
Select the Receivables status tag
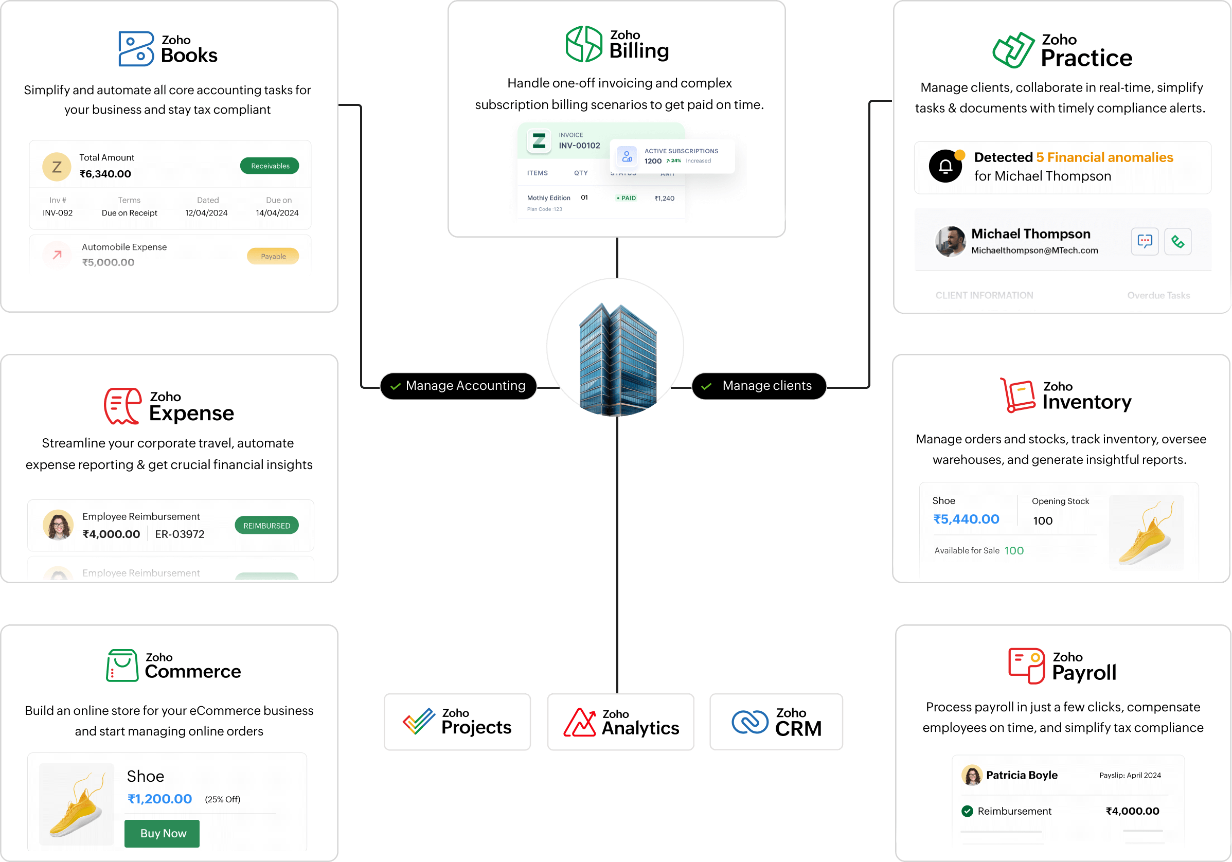pos(269,167)
